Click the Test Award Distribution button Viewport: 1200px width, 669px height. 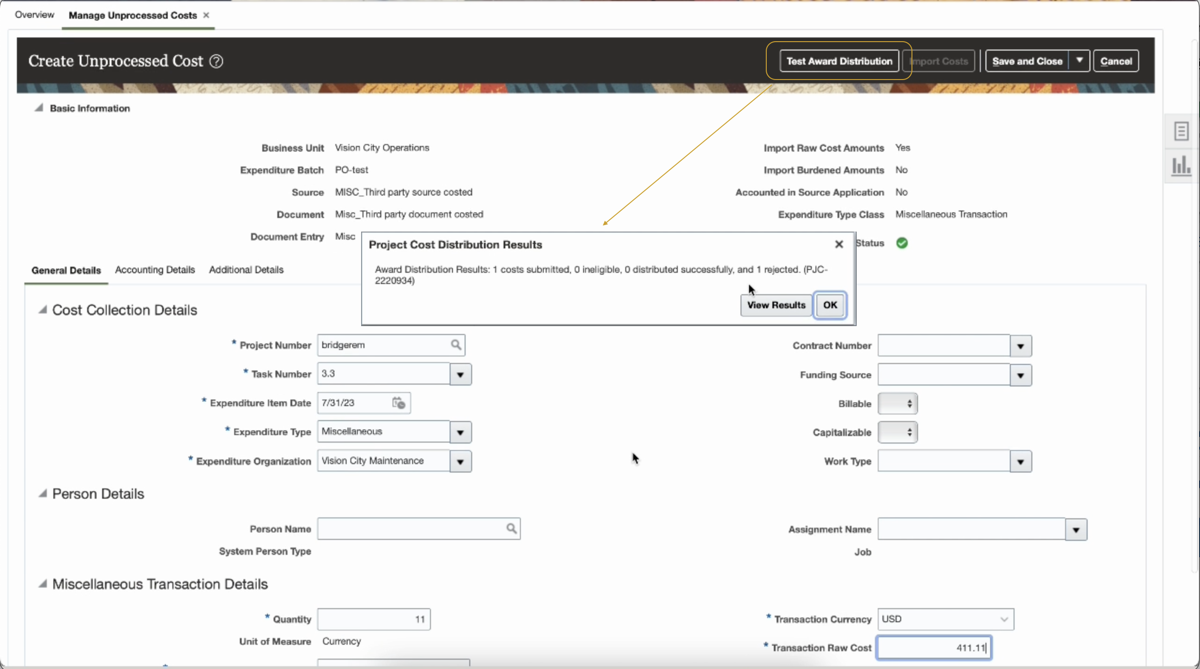(839, 61)
